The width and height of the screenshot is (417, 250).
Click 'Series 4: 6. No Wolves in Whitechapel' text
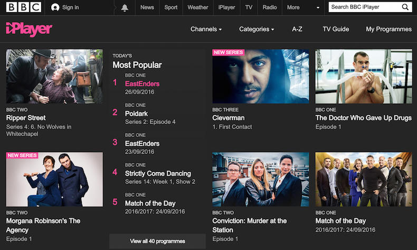(39, 130)
